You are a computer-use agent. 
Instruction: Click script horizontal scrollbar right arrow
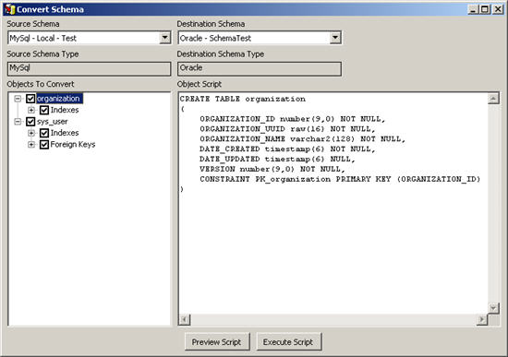482,320
